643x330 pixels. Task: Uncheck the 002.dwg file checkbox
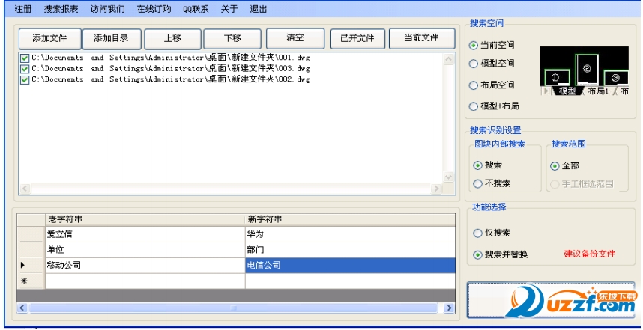tap(25, 80)
